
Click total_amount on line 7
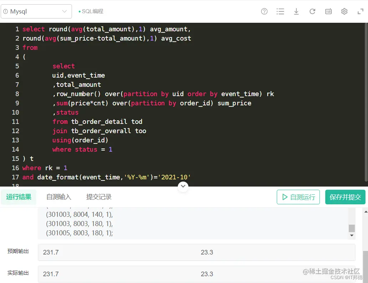pos(78,85)
